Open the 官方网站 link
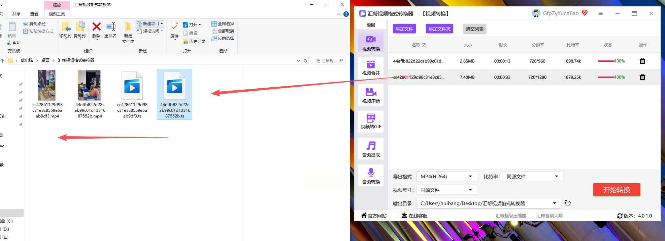Screen dimensions: 665x241 374,216
